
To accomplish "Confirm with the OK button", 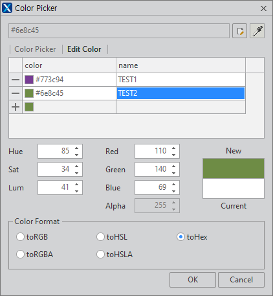I will pyautogui.click(x=193, y=280).
